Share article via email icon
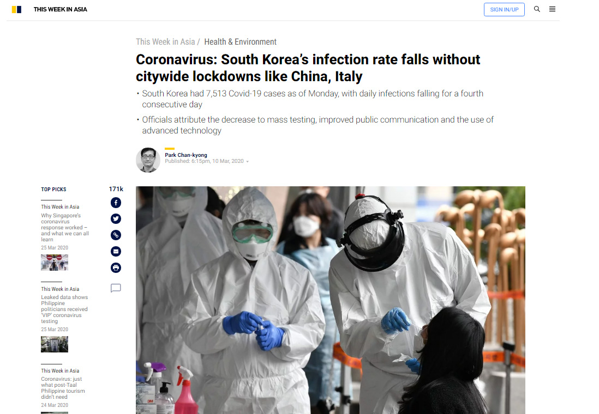 point(116,252)
